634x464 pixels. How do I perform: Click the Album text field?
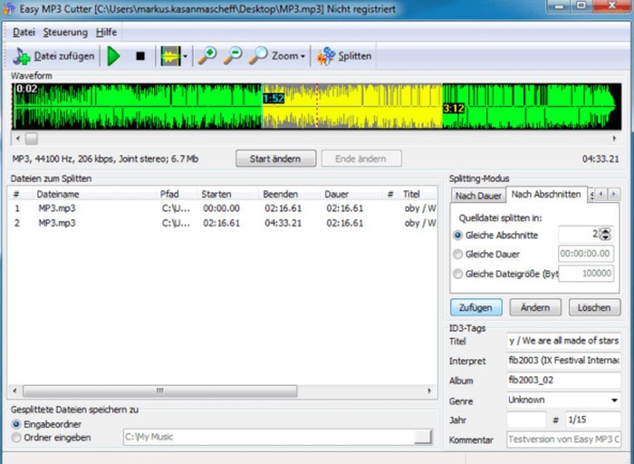click(x=562, y=381)
